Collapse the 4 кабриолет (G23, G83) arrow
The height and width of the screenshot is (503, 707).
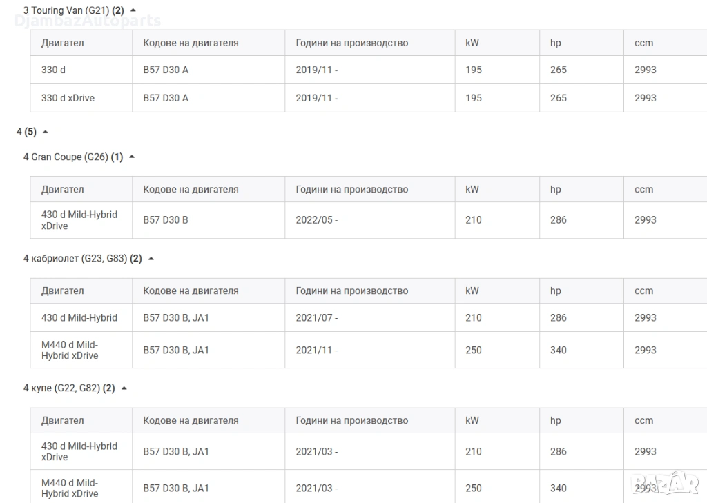point(151,259)
